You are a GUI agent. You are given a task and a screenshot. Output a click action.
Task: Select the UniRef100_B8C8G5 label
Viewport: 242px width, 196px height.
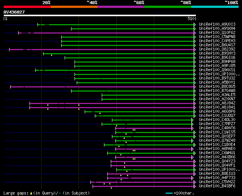pos(217,86)
